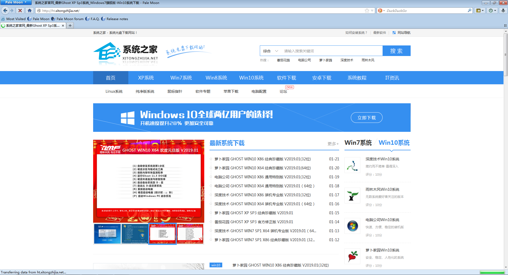Screen dimensions: 508x275
Task: Click 更多+ beside 最新系统下载
Action: click(x=333, y=144)
